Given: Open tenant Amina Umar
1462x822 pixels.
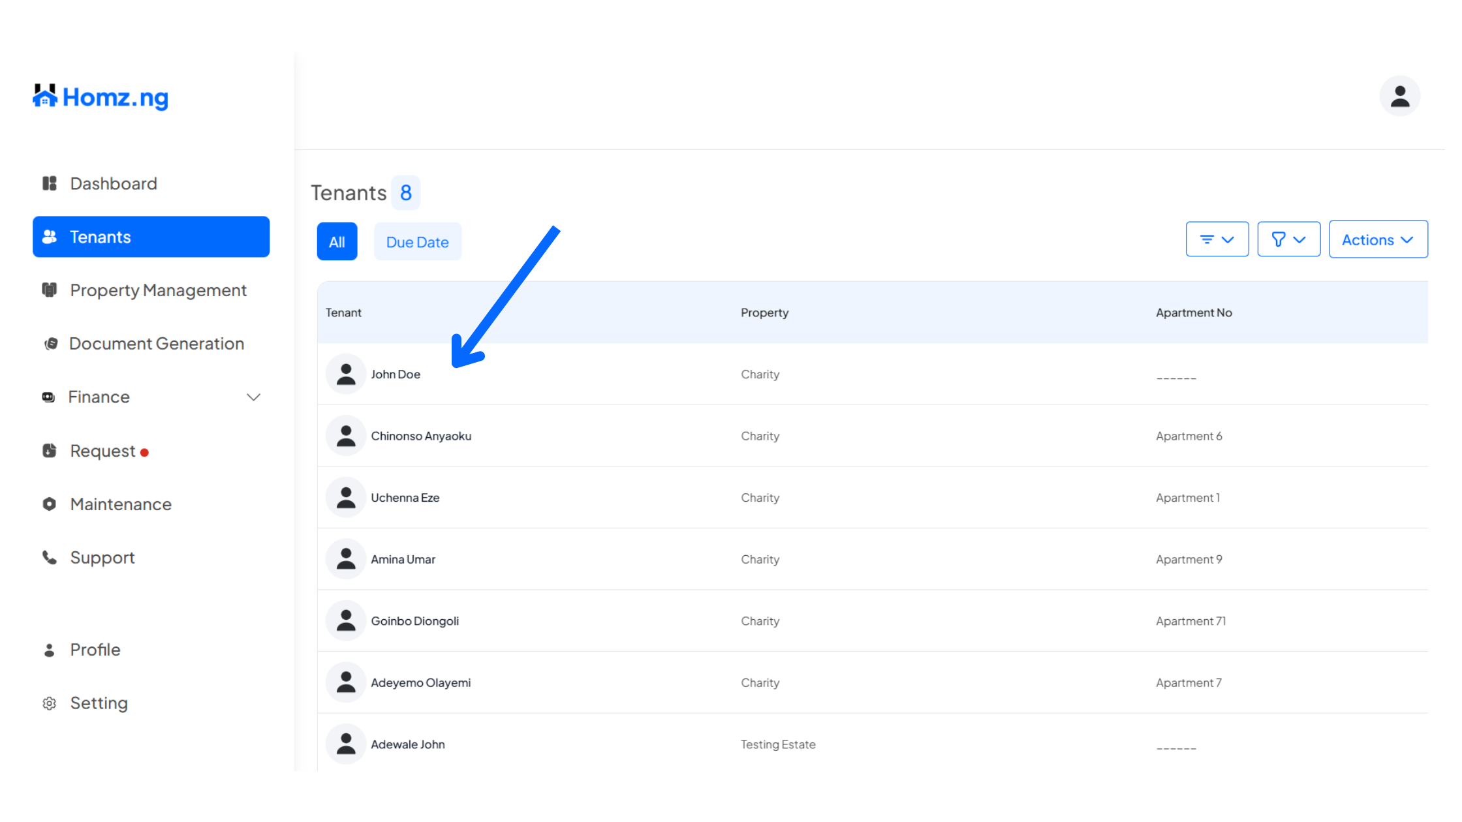Looking at the screenshot, I should point(403,559).
